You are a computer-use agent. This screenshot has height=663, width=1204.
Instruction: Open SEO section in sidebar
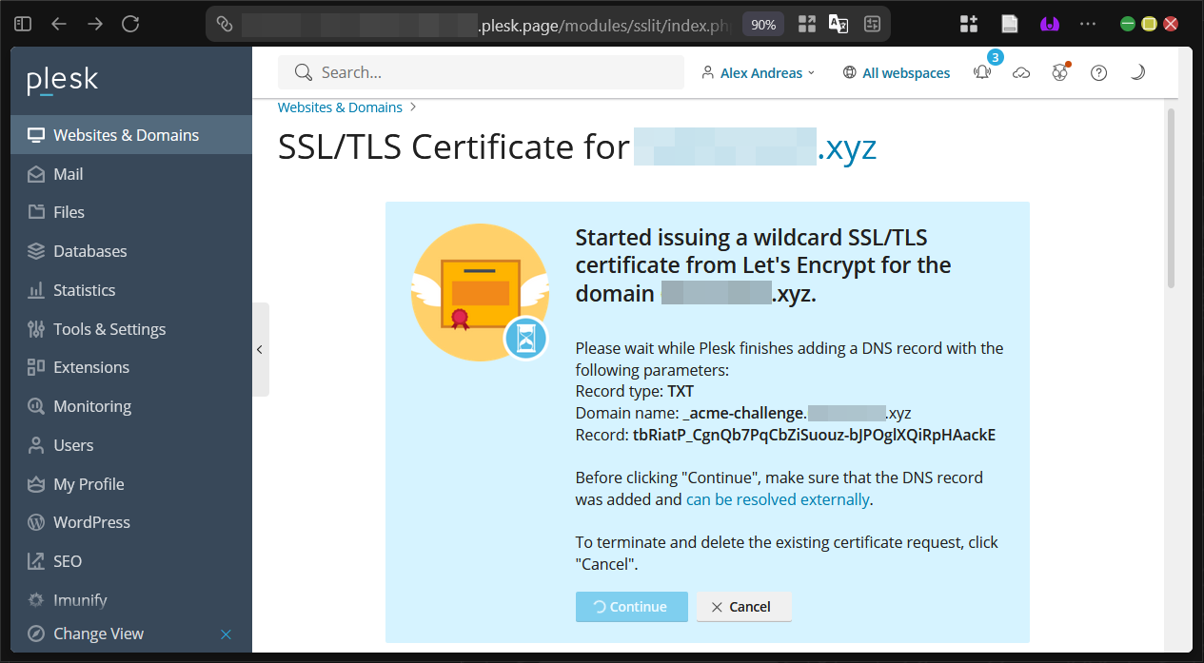[131, 561]
